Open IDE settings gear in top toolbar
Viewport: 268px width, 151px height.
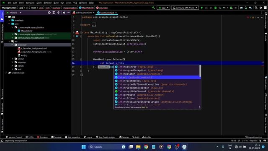click(260, 8)
